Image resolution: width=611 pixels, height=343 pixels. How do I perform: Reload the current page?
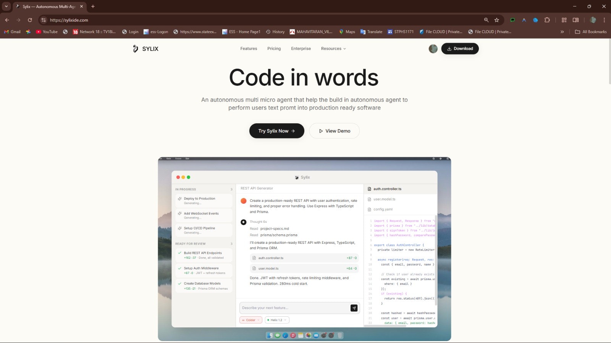[30, 20]
